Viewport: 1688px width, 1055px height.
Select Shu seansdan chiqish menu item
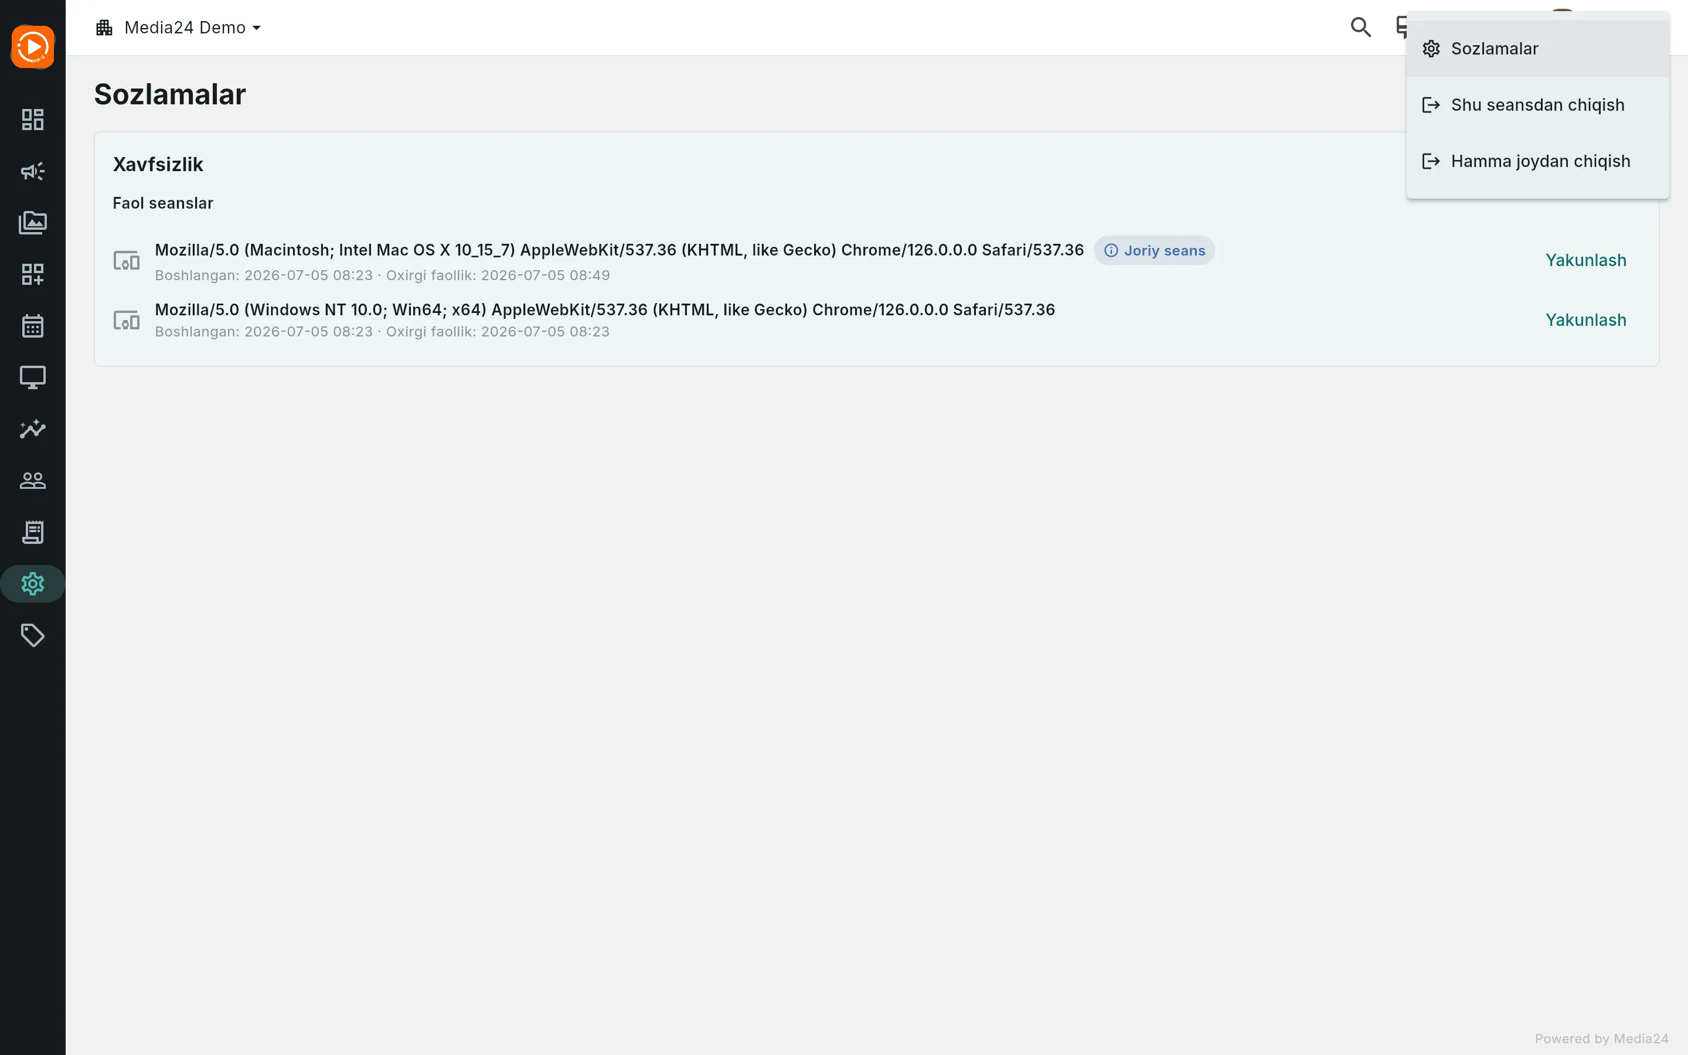click(1537, 105)
